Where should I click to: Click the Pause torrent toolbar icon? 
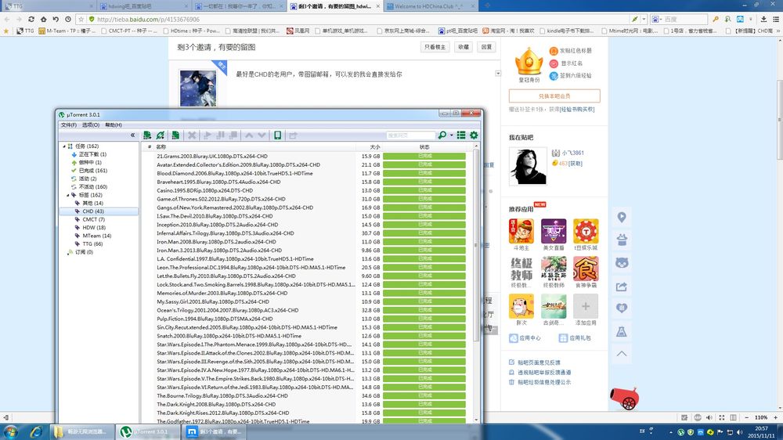coord(220,135)
